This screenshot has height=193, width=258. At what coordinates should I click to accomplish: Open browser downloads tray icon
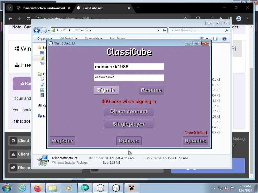[x=221, y=18]
